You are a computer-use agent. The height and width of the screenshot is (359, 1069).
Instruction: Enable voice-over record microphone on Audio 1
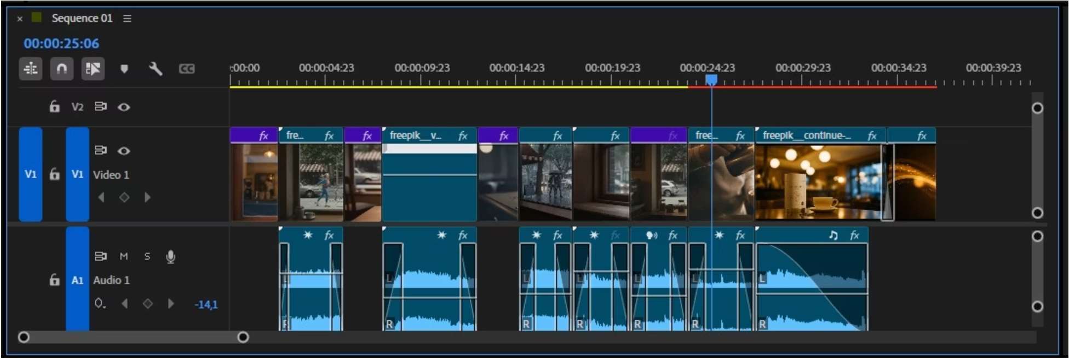(171, 256)
